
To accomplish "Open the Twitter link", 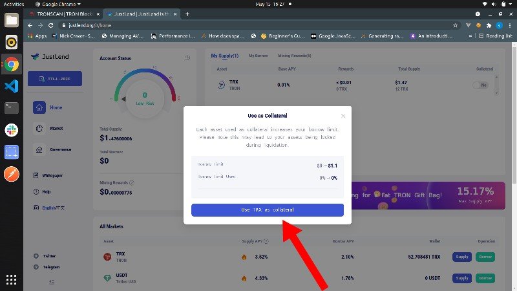I will coord(45,256).
